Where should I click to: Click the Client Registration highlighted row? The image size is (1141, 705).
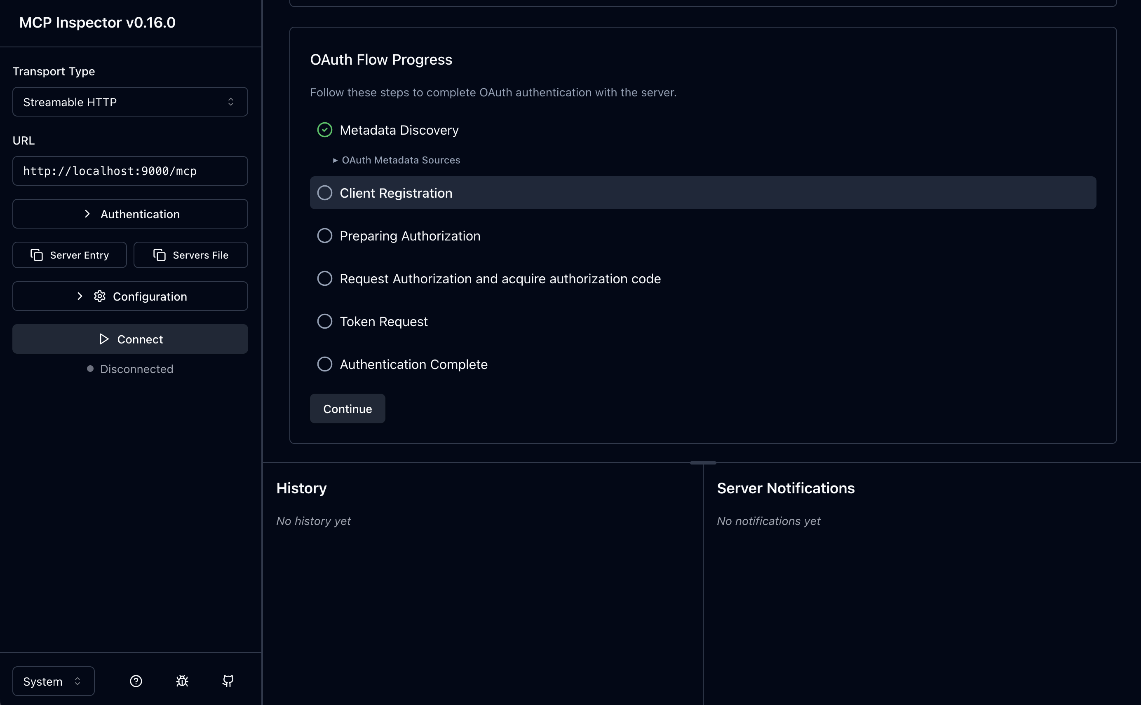click(x=703, y=193)
